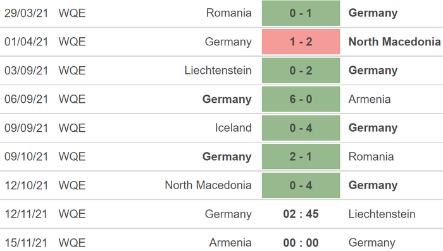
Task: Open the Romania 0 - 1 Germany score
Action: point(301,13)
